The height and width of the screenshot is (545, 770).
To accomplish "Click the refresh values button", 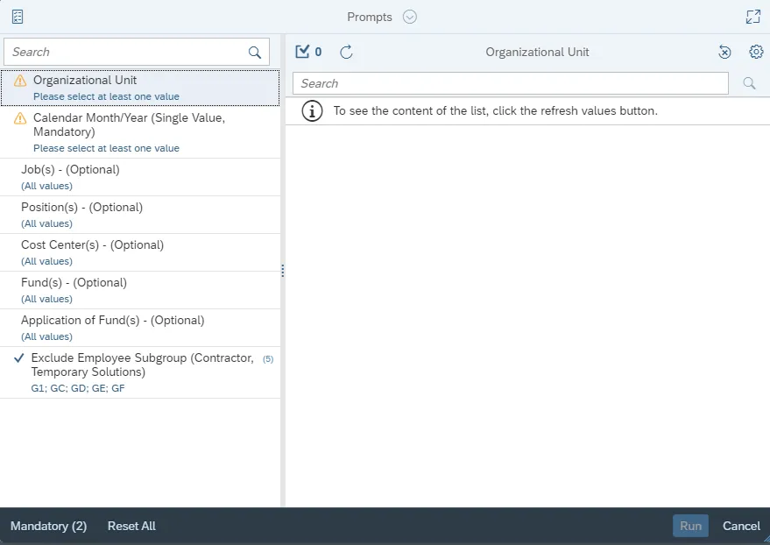I will point(346,52).
